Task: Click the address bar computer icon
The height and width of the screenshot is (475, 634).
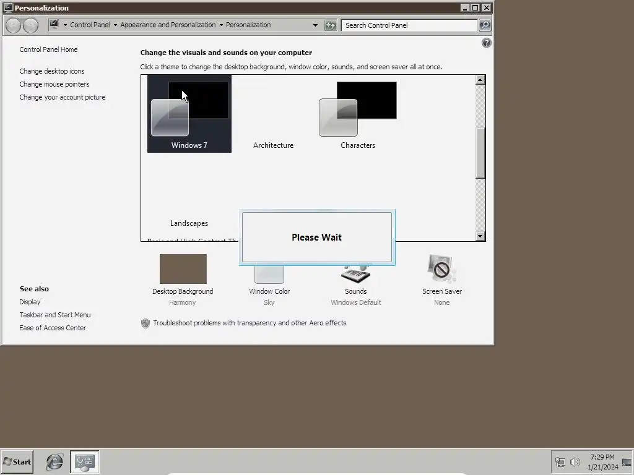Action: click(54, 24)
